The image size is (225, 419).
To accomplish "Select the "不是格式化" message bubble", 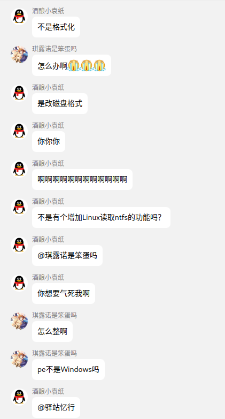I will (56, 27).
